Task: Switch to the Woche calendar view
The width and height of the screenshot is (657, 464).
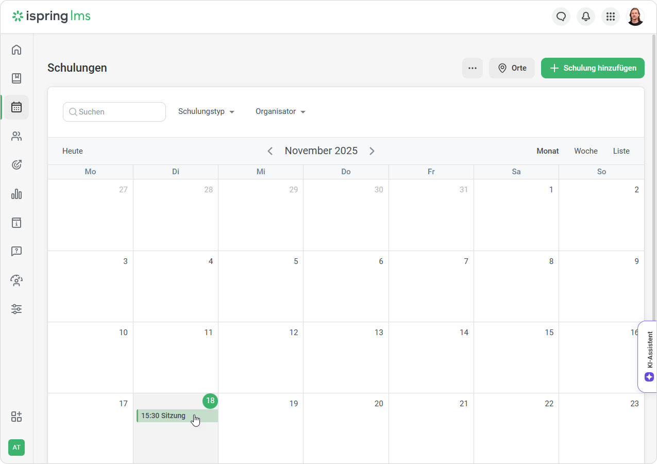Action: click(x=586, y=151)
